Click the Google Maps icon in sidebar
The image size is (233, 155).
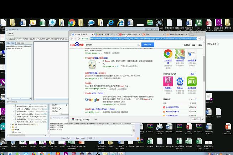(180, 54)
